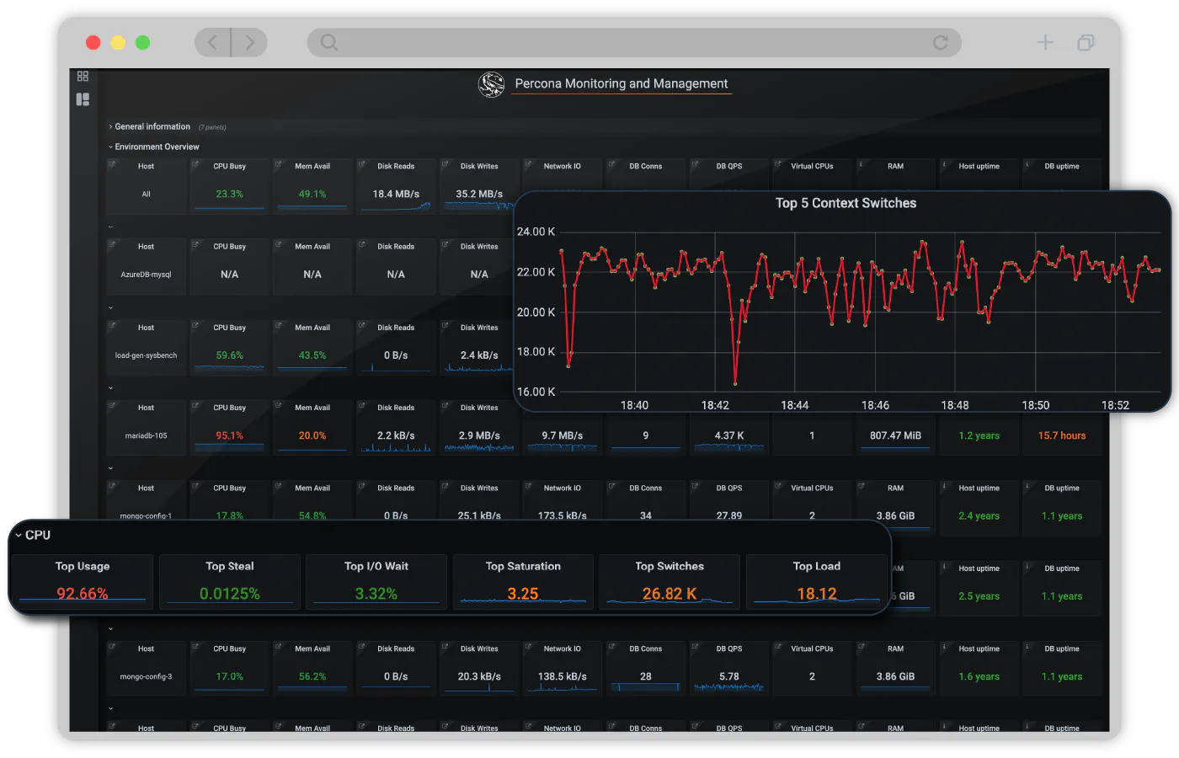Open the dashboards icon in the left sidebar
Screen dimensions: 1179x758
pos(83,99)
